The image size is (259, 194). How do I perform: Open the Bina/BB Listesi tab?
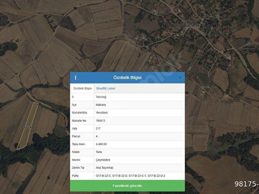click(x=106, y=89)
